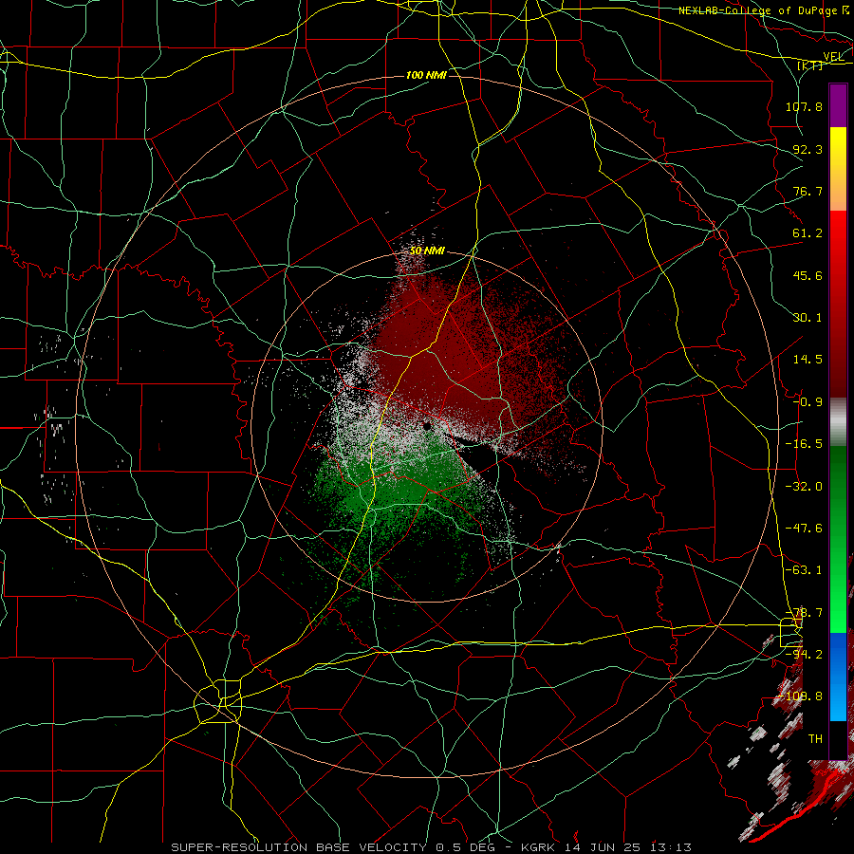This screenshot has height=854, width=854.
Task: Click the TH label on the scale
Action: click(815, 739)
